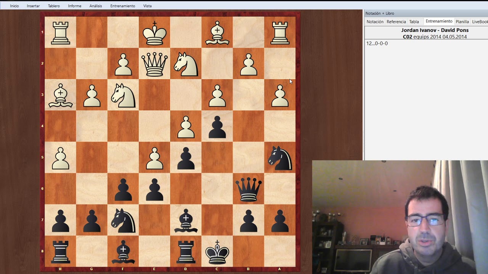Select the black pawn on d5
The width and height of the screenshot is (488, 274).
pos(186,158)
